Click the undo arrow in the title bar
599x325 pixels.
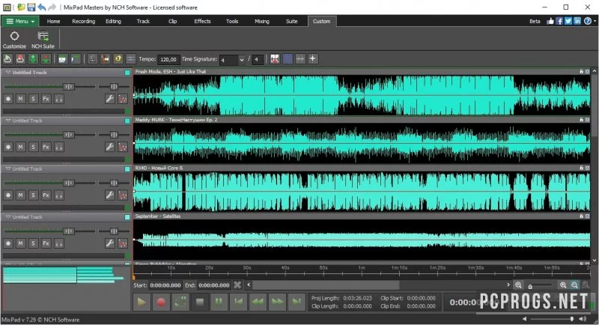(42, 7)
